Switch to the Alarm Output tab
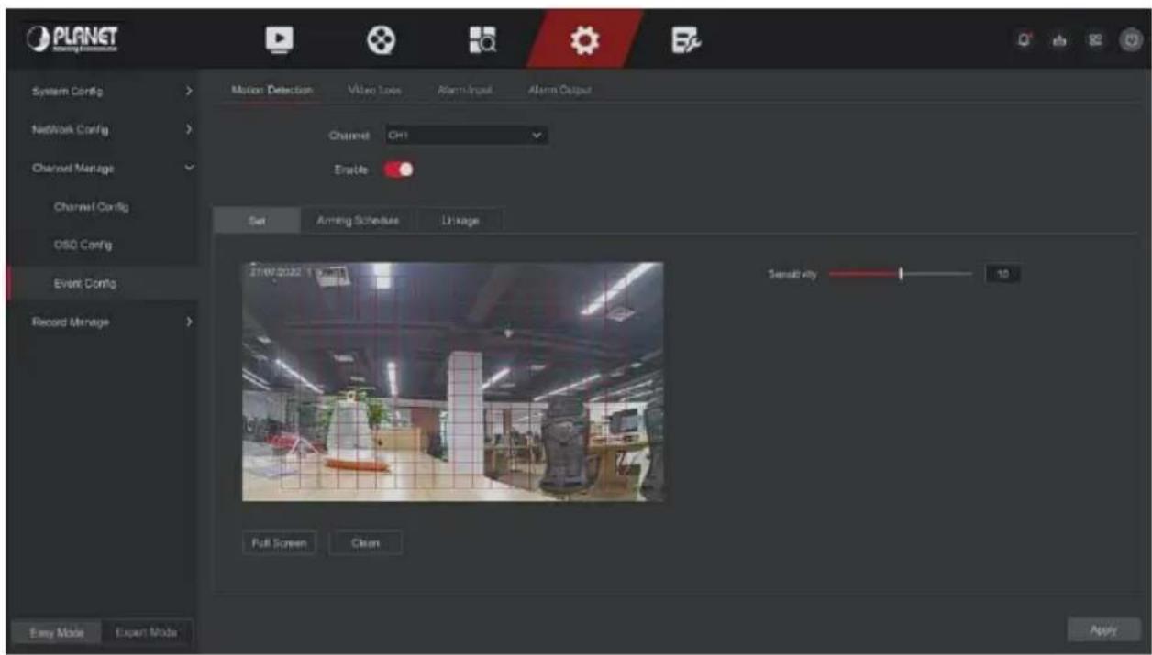Image resolution: width=1152 pixels, height=655 pixels. [559, 90]
